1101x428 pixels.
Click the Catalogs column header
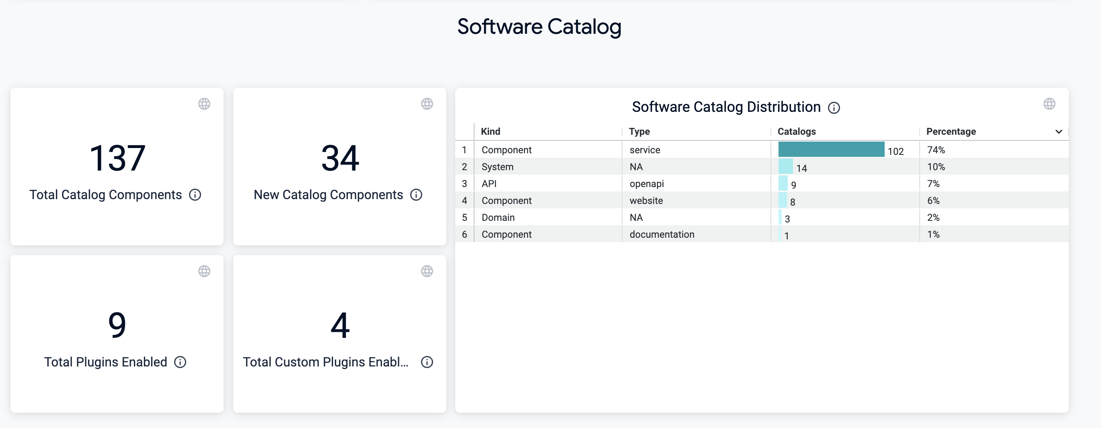[x=796, y=132]
